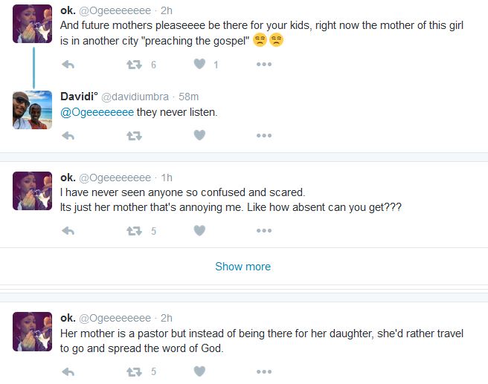The image size is (488, 384).
Task: Reply to Davidi's "they never listen" tweet
Action: [68, 136]
